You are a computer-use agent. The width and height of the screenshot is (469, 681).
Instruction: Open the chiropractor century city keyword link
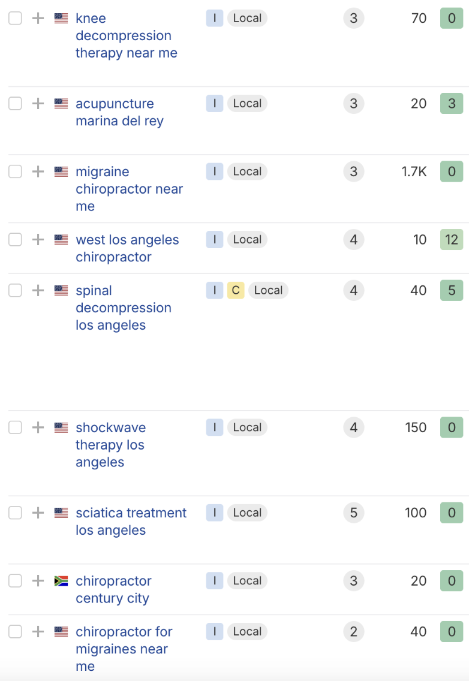[x=113, y=589]
